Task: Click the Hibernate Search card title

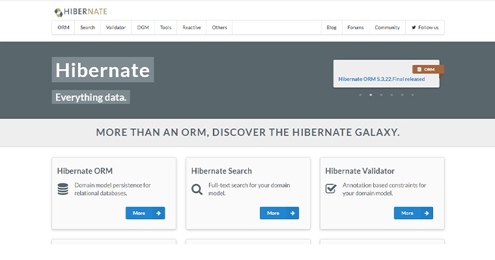Action: click(x=221, y=171)
